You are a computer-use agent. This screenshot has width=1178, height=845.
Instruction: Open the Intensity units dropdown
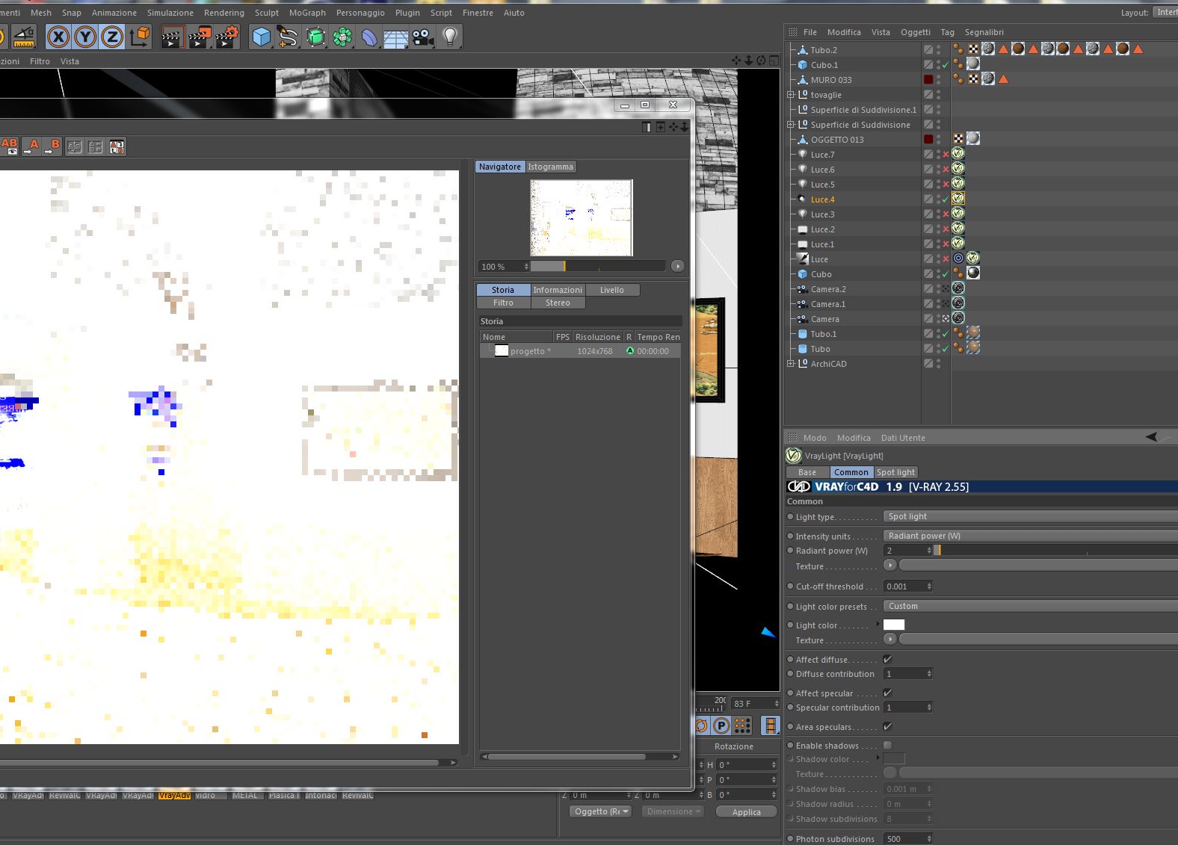click(x=1030, y=536)
